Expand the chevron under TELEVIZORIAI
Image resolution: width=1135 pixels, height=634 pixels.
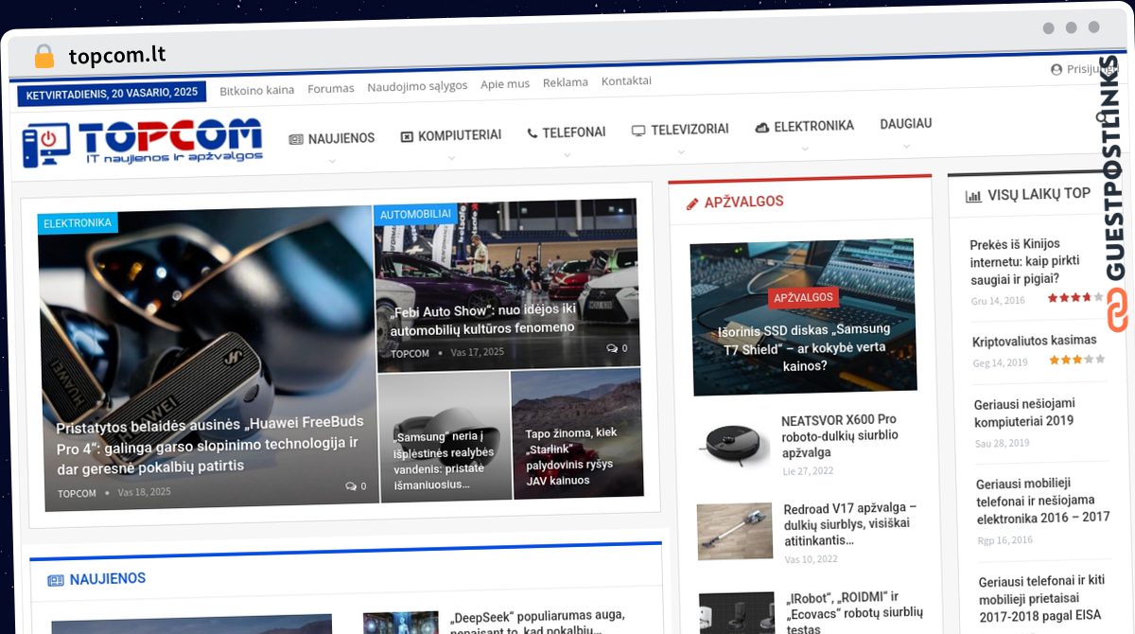tap(681, 152)
